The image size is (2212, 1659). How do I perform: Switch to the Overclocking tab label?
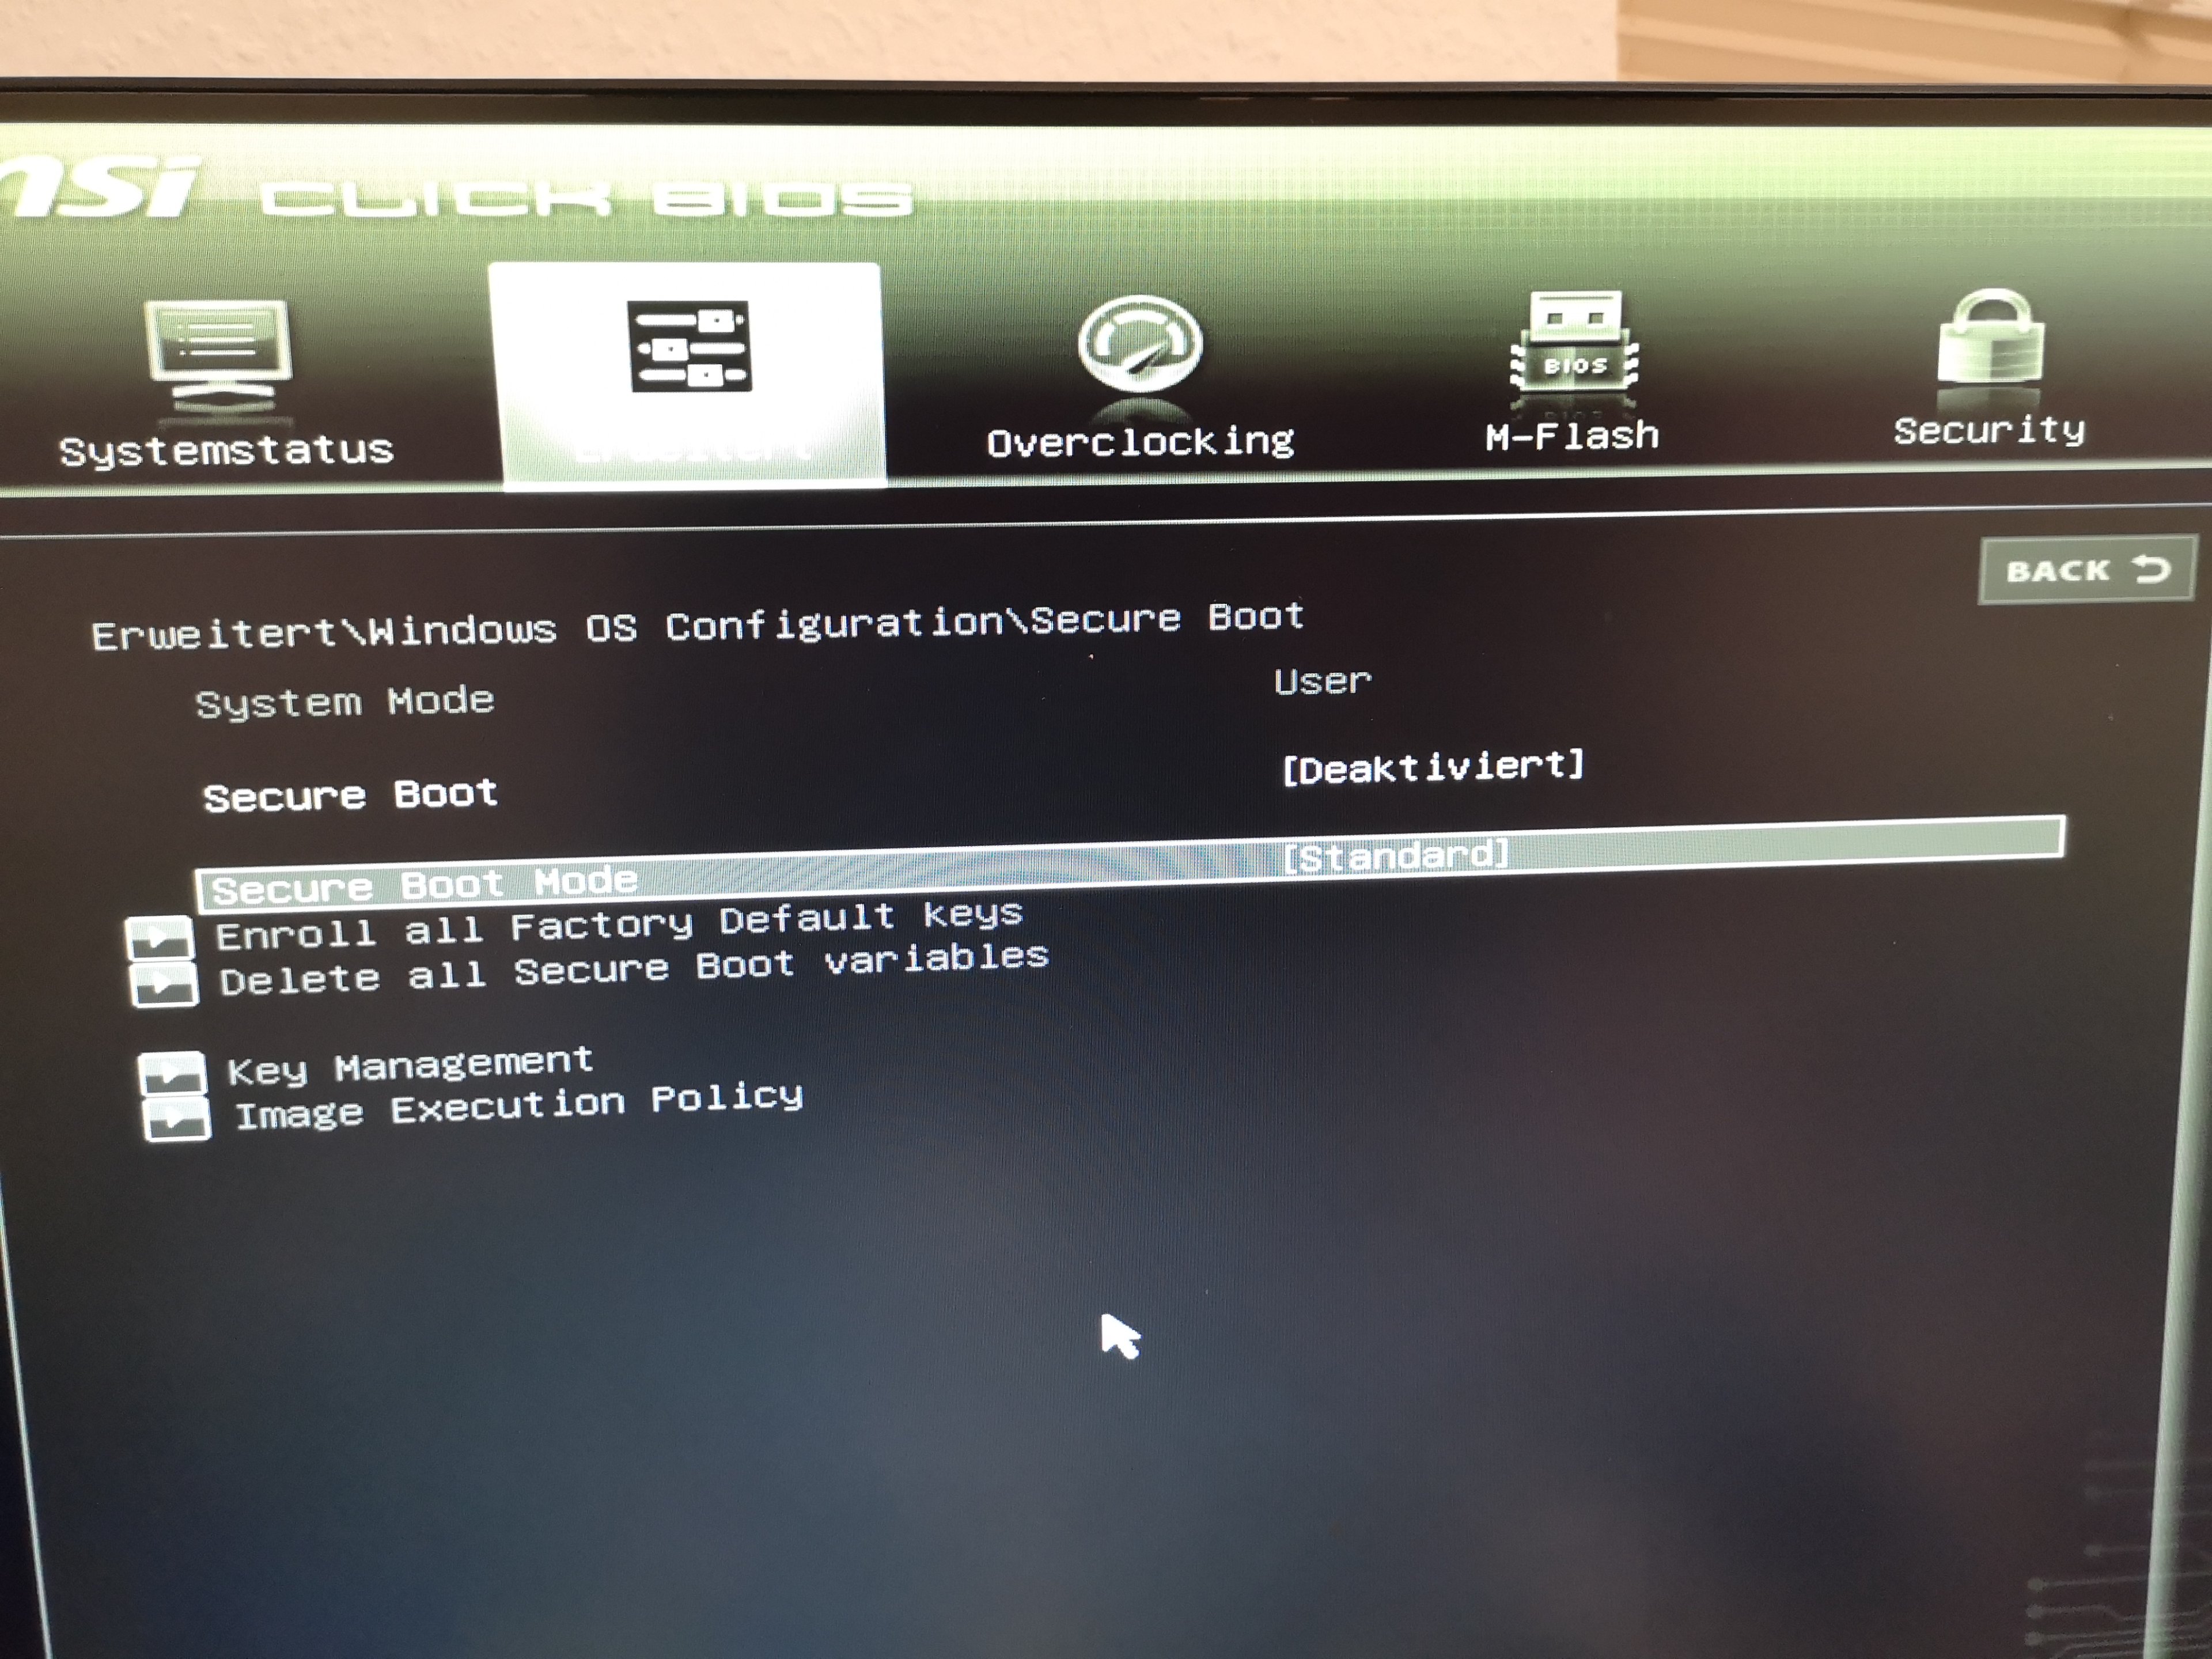coord(1140,441)
